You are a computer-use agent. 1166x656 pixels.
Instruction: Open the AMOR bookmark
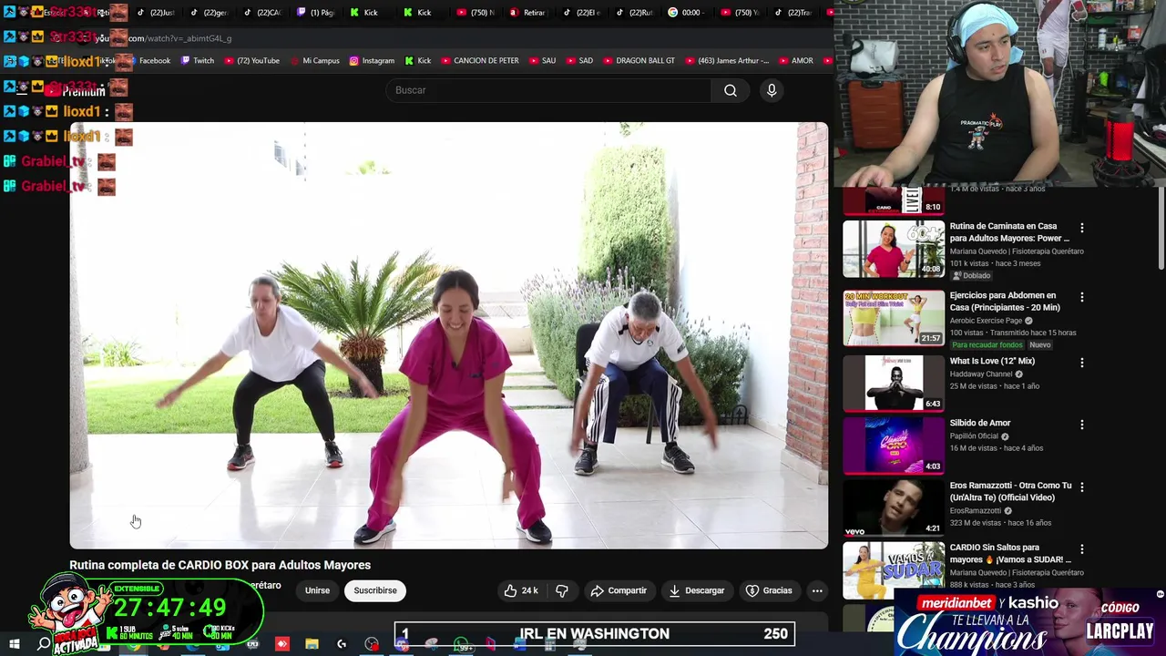pyautogui.click(x=796, y=61)
